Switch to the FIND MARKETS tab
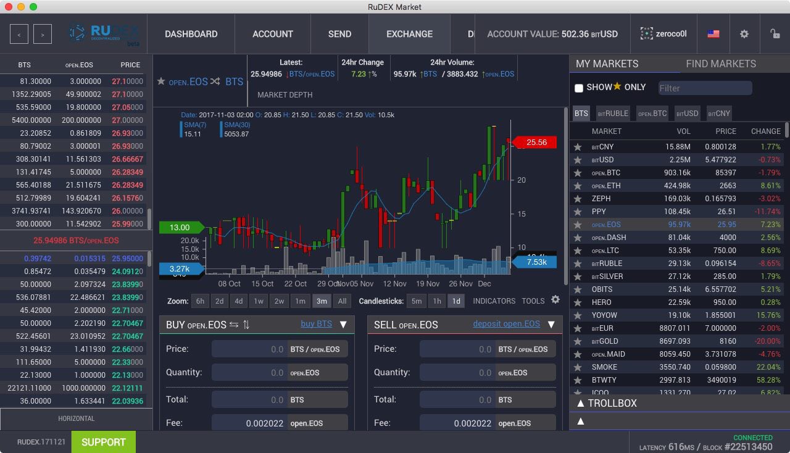Image resolution: width=790 pixels, height=453 pixels. click(721, 64)
